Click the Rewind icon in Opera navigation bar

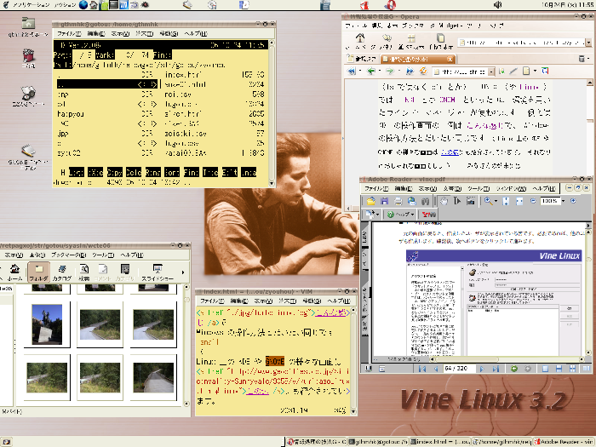click(352, 71)
